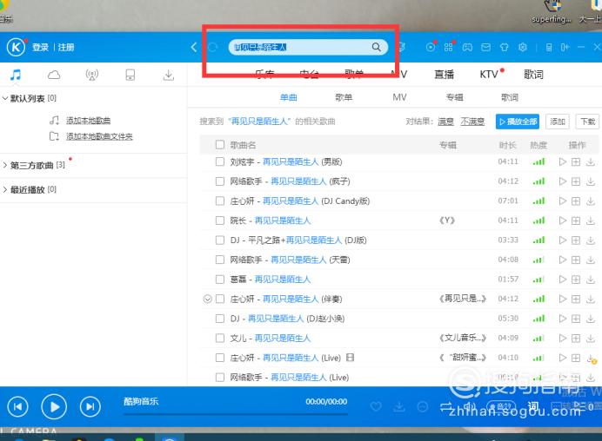The image size is (602, 441).
Task: Open the skin shirt icon
Action: [x=504, y=47]
